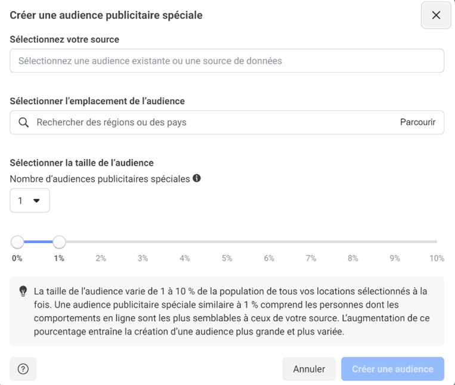Click the search magnifier in location field
This screenshot has width=455, height=385.
click(x=23, y=122)
